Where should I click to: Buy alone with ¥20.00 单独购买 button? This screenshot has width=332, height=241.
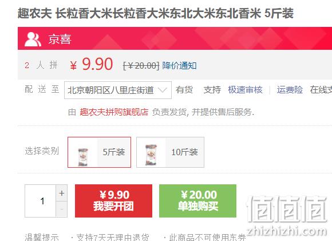(197, 201)
